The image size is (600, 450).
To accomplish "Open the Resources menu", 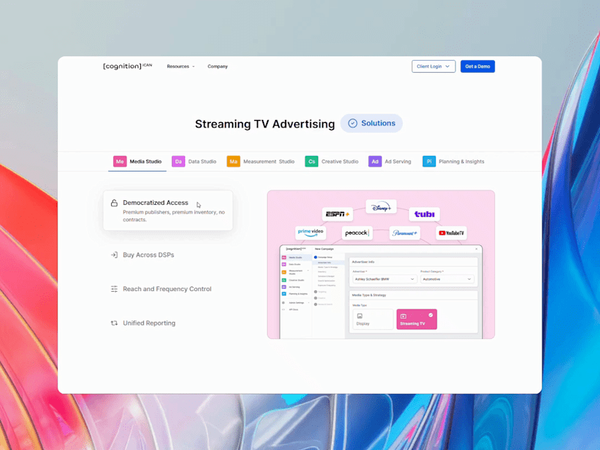I will 181,66.
